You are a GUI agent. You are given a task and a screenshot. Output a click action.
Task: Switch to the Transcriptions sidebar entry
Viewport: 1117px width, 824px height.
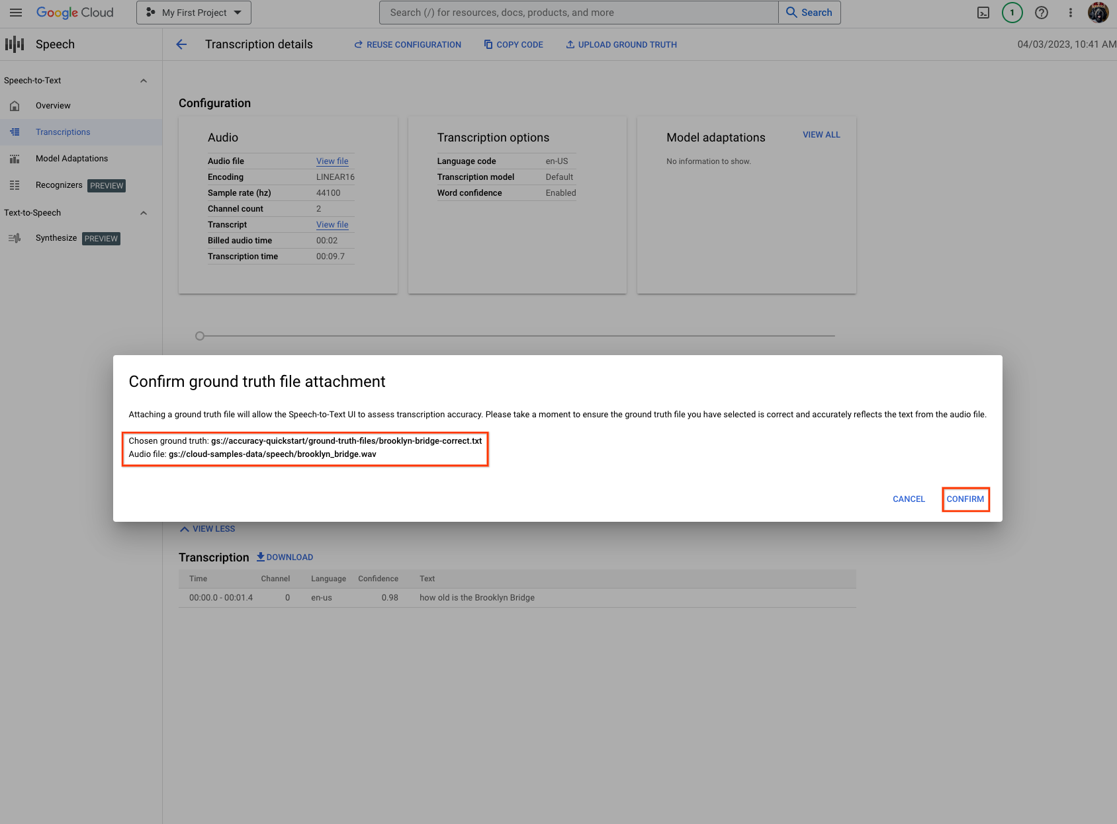[63, 132]
